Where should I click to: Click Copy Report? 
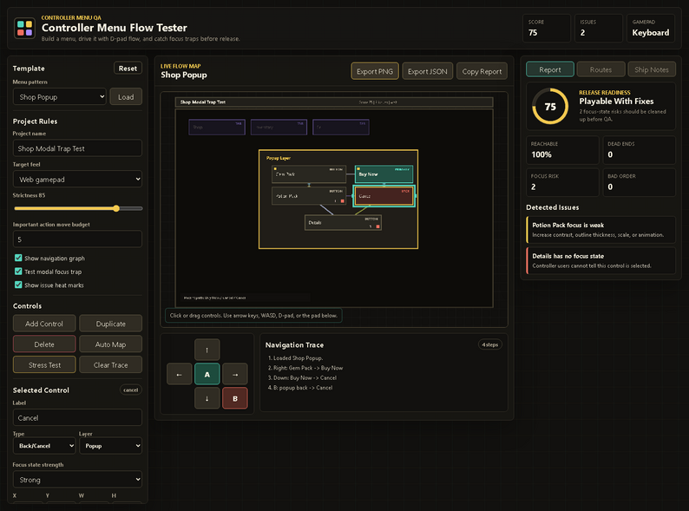[x=482, y=71]
